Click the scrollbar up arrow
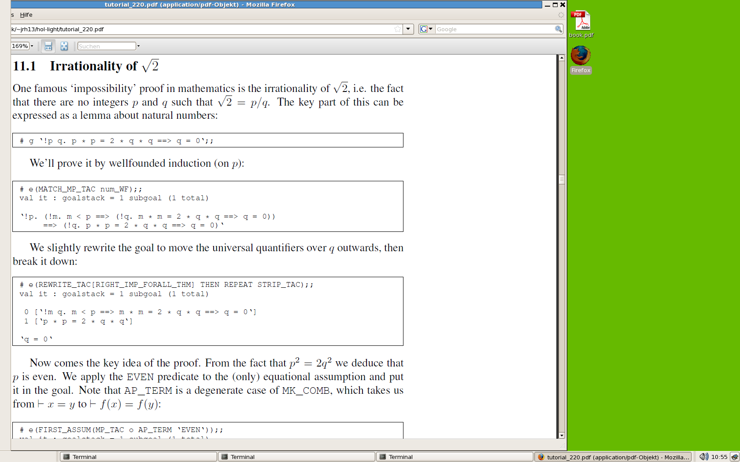 click(562, 58)
